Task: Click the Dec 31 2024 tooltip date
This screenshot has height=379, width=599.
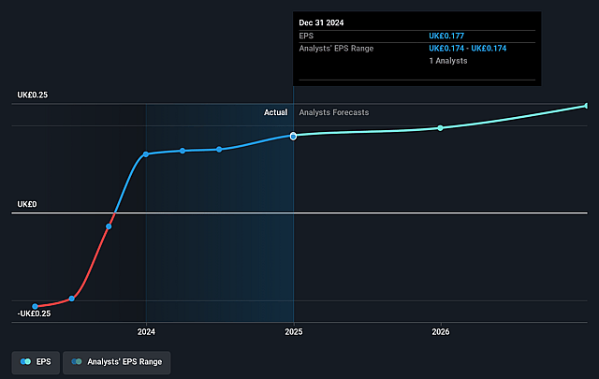Action: coord(321,22)
